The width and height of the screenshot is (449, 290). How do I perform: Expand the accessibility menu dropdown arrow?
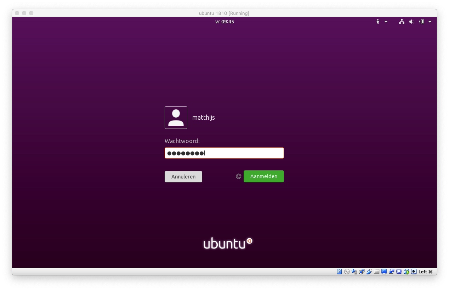pos(386,22)
